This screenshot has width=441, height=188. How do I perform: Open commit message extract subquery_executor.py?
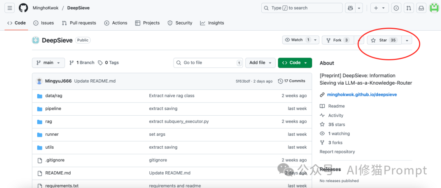[x=179, y=121]
